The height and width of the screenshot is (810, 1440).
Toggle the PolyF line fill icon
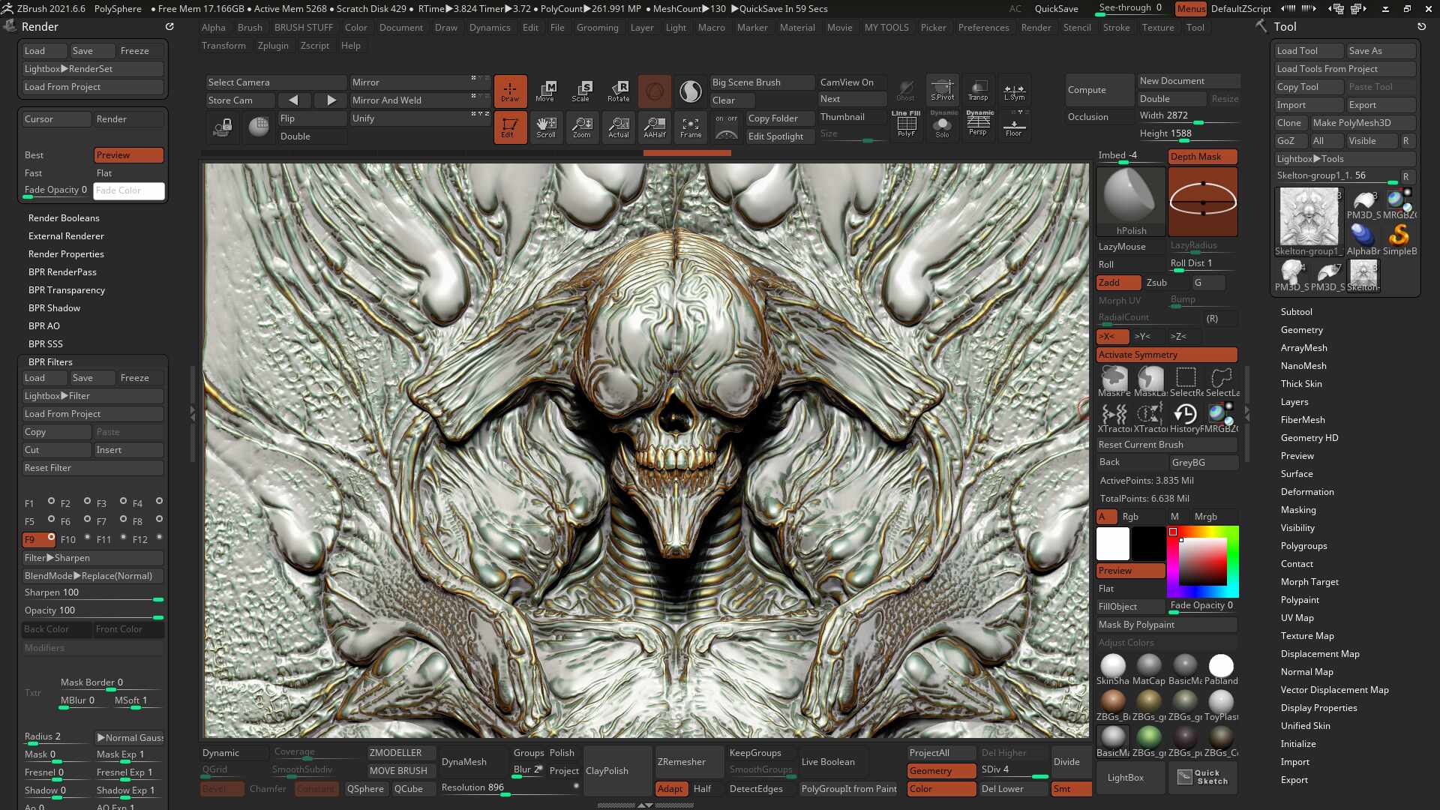pos(906,124)
